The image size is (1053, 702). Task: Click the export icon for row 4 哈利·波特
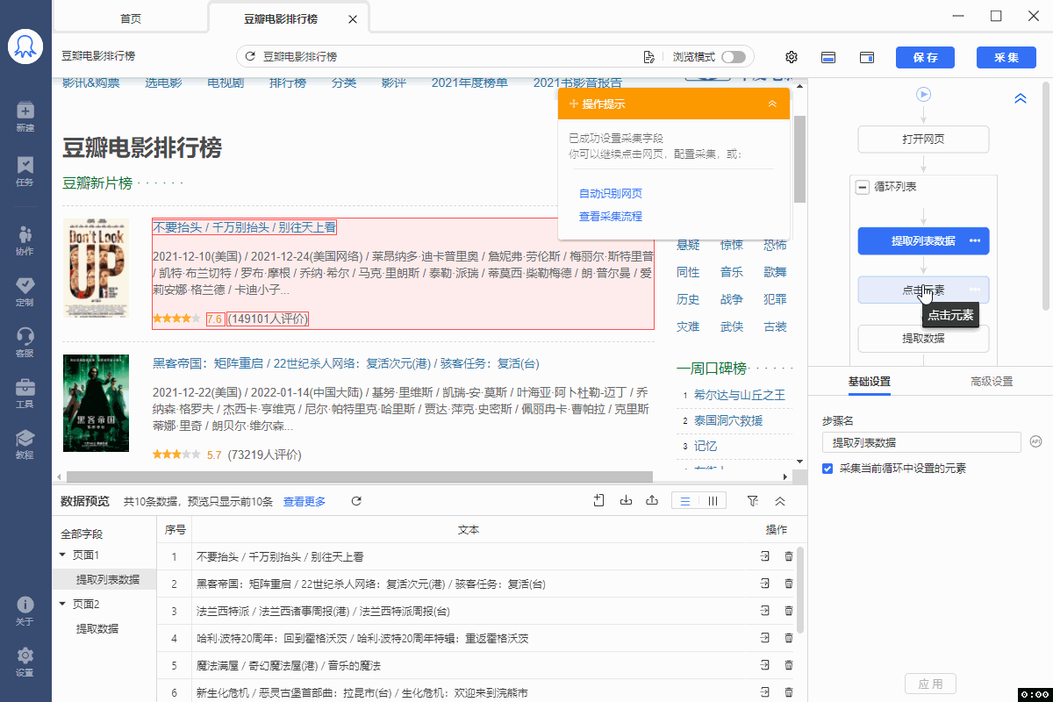click(x=765, y=638)
